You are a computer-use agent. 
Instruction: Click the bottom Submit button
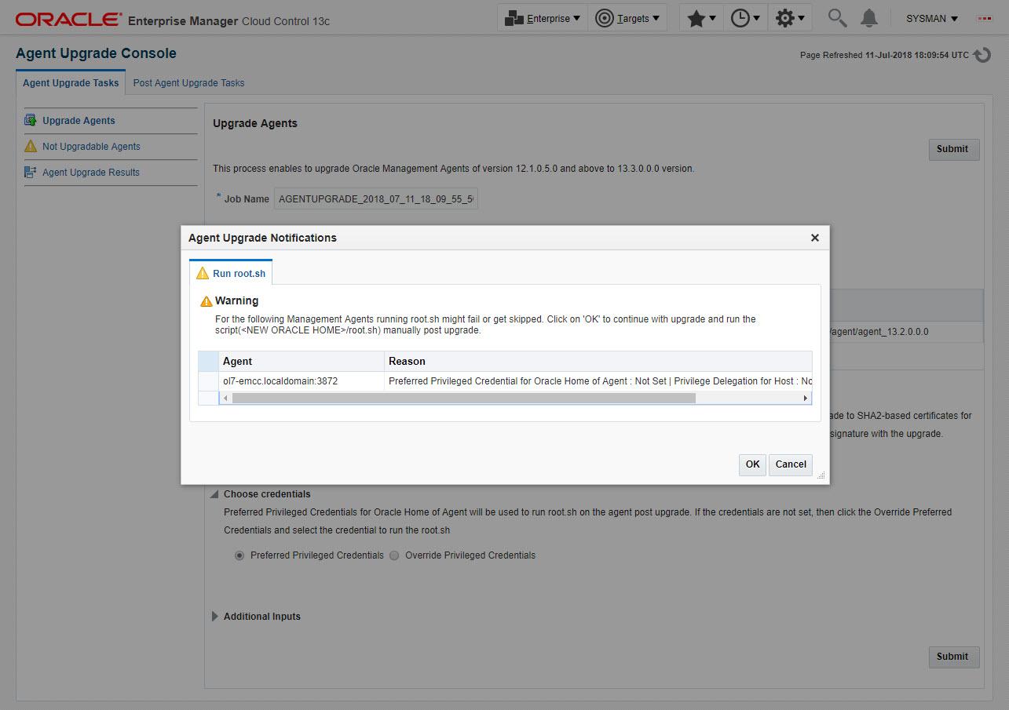pyautogui.click(x=952, y=657)
